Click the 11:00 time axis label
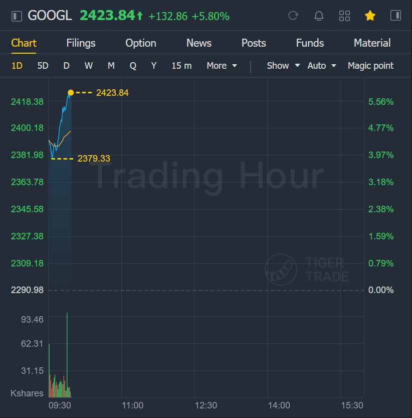Viewport: 412px width, 418px height. click(133, 405)
